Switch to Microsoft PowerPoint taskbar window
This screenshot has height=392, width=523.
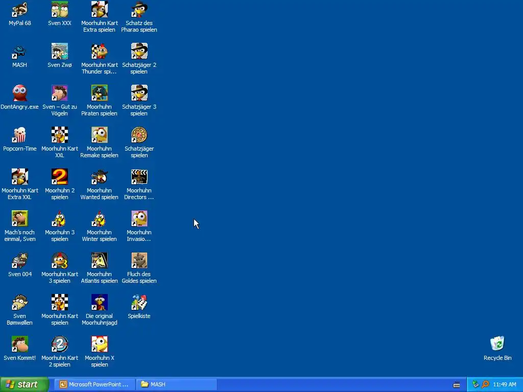pyautogui.click(x=95, y=384)
